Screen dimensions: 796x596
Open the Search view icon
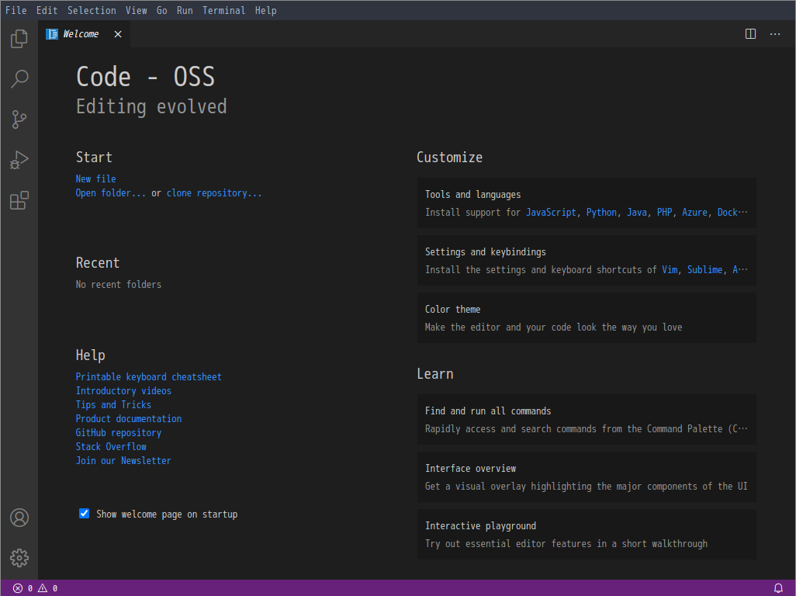click(19, 78)
